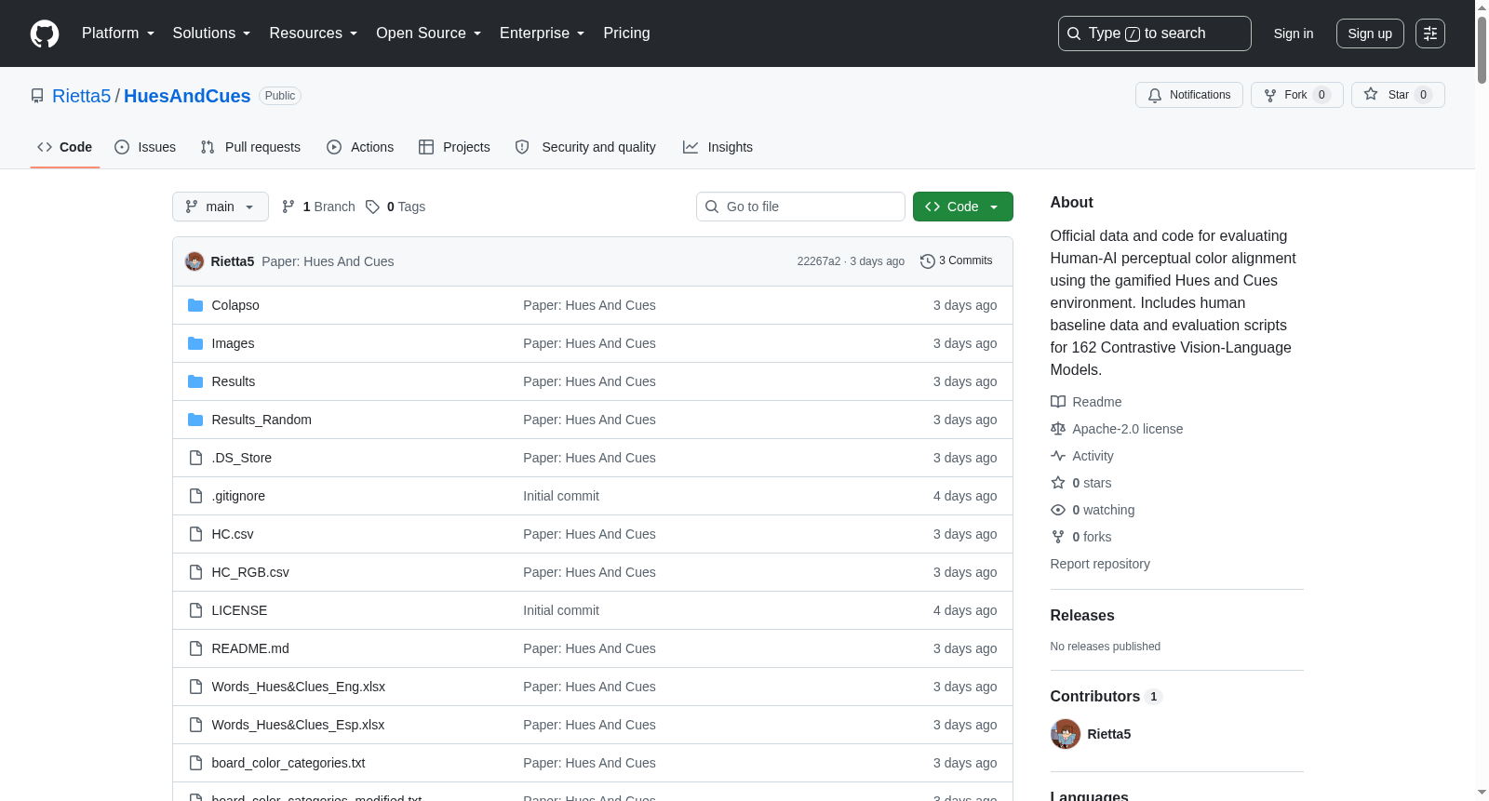Click the 'Initial commit' message for .gitignore
The width and height of the screenshot is (1489, 801).
pyautogui.click(x=561, y=496)
